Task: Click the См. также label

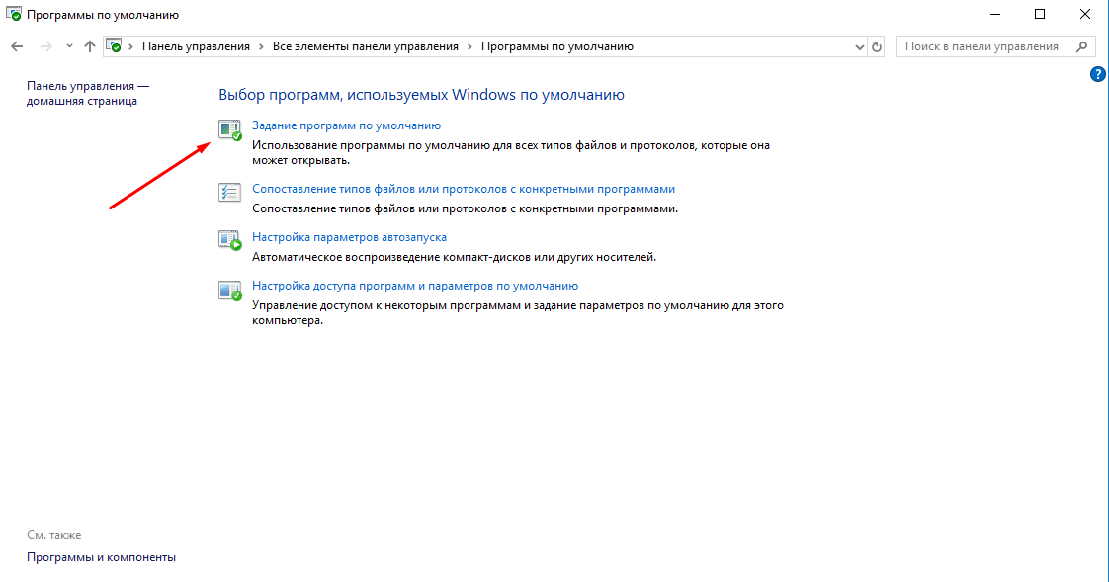Action: click(53, 535)
